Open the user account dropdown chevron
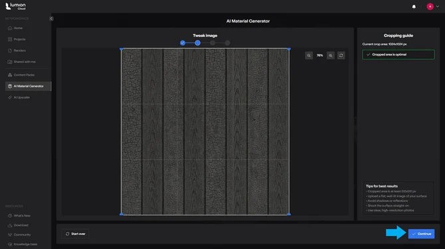445x249 pixels. point(437,7)
